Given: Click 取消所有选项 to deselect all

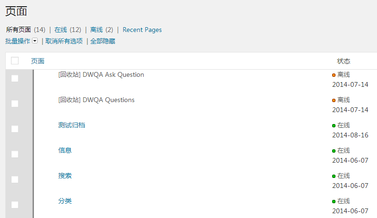Looking at the screenshot, I should 64,41.
